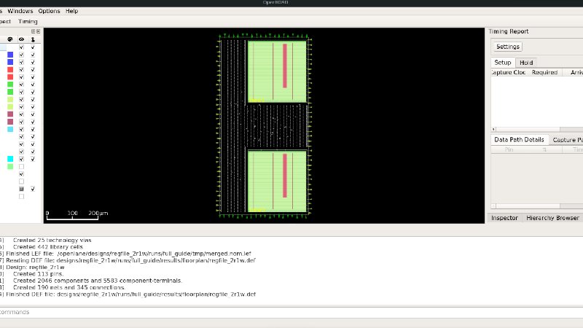The image size is (583, 328).
Task: Switch to the Hold tab
Action: pos(526,63)
